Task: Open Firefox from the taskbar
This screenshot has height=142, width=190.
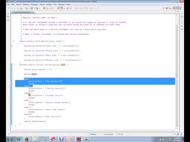Action: (x=27, y=139)
